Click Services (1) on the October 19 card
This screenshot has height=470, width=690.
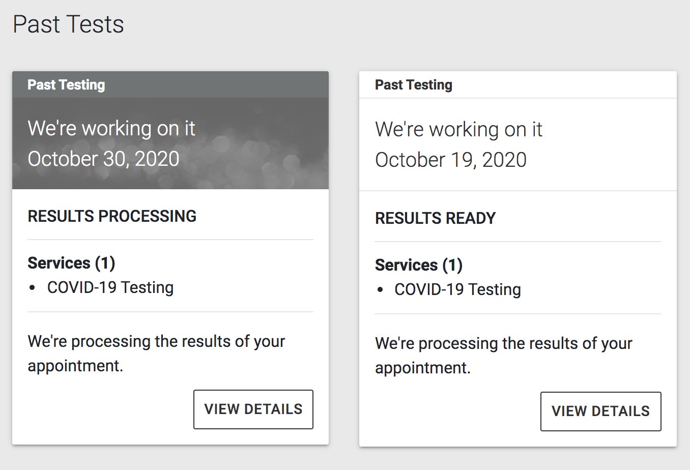(418, 265)
